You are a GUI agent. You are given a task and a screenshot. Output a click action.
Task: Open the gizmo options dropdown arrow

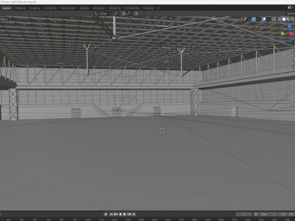pyautogui.click(x=258, y=19)
